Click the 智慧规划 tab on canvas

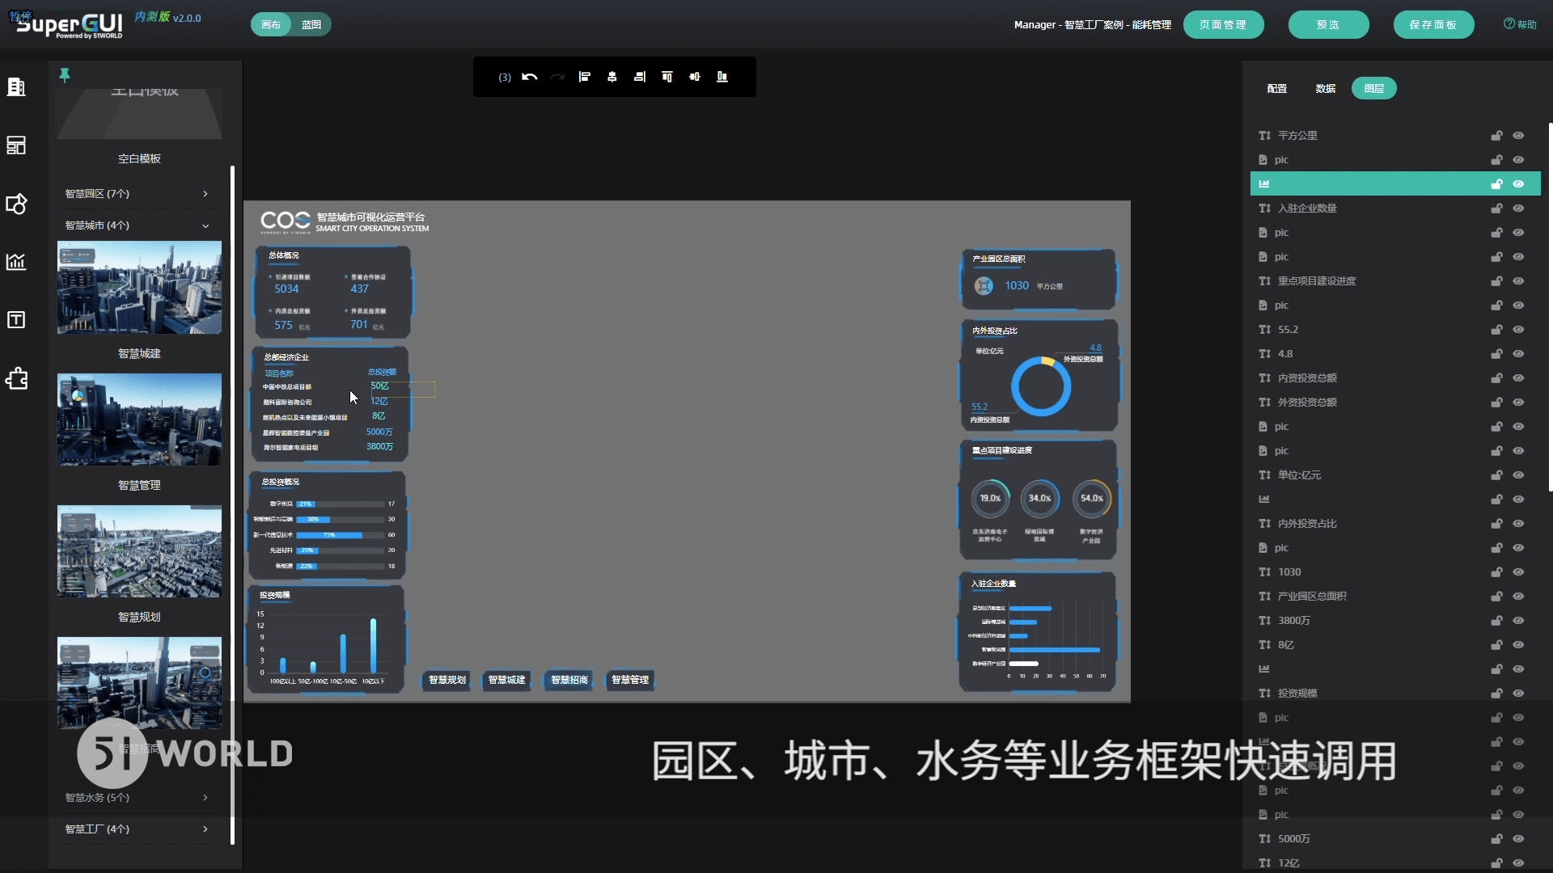[447, 681]
